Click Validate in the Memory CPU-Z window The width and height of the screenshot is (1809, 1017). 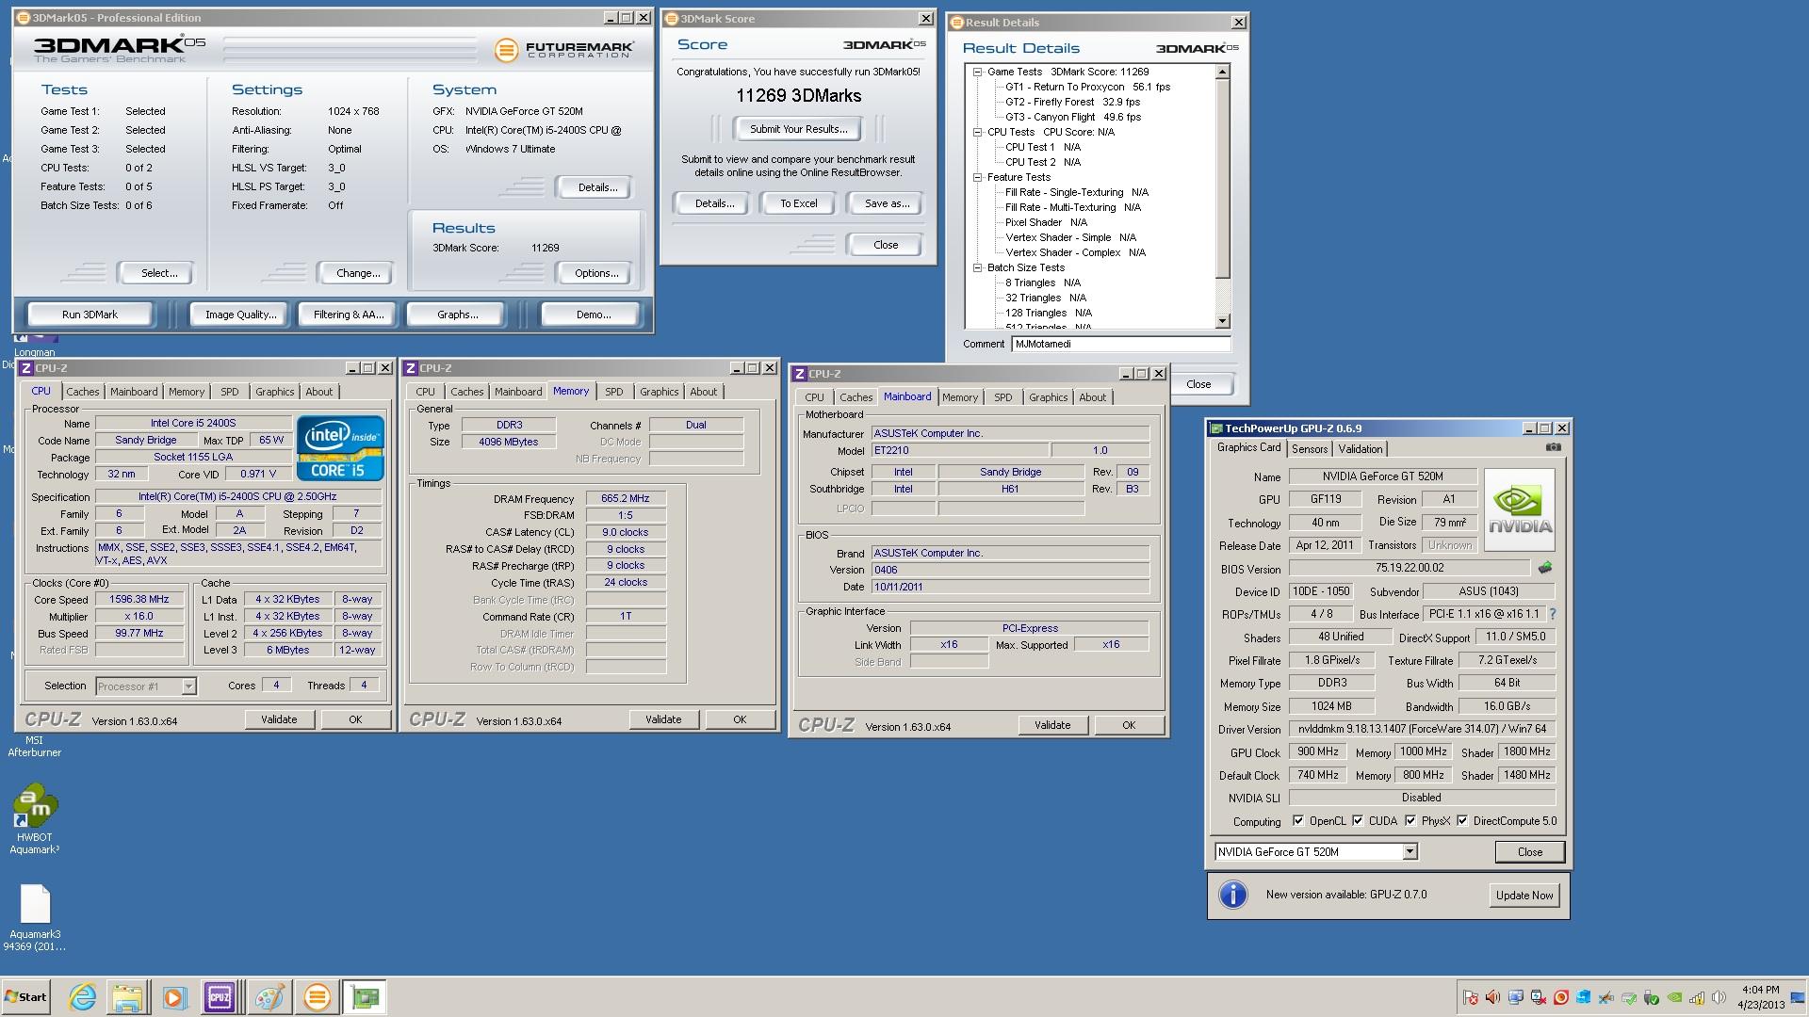663,719
